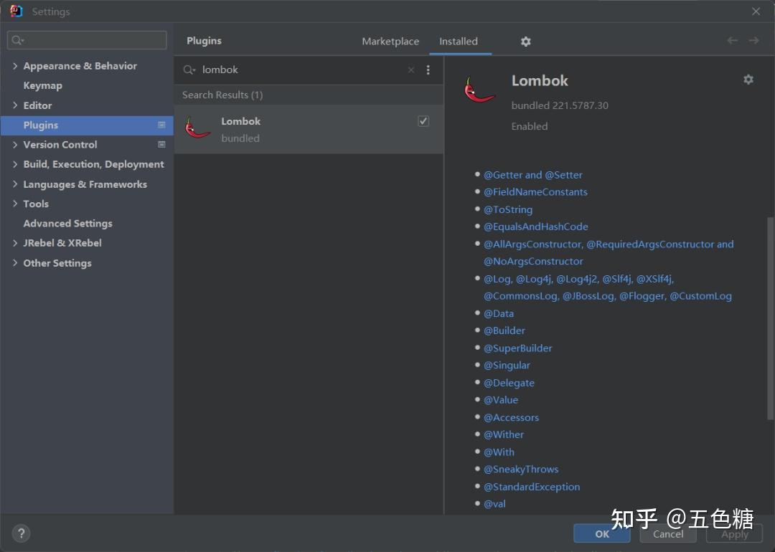Click the Enabled status text
The height and width of the screenshot is (552, 775).
[530, 126]
